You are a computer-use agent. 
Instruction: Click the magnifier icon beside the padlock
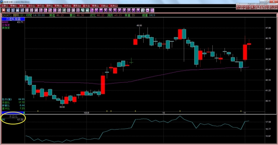[x=92, y=10]
